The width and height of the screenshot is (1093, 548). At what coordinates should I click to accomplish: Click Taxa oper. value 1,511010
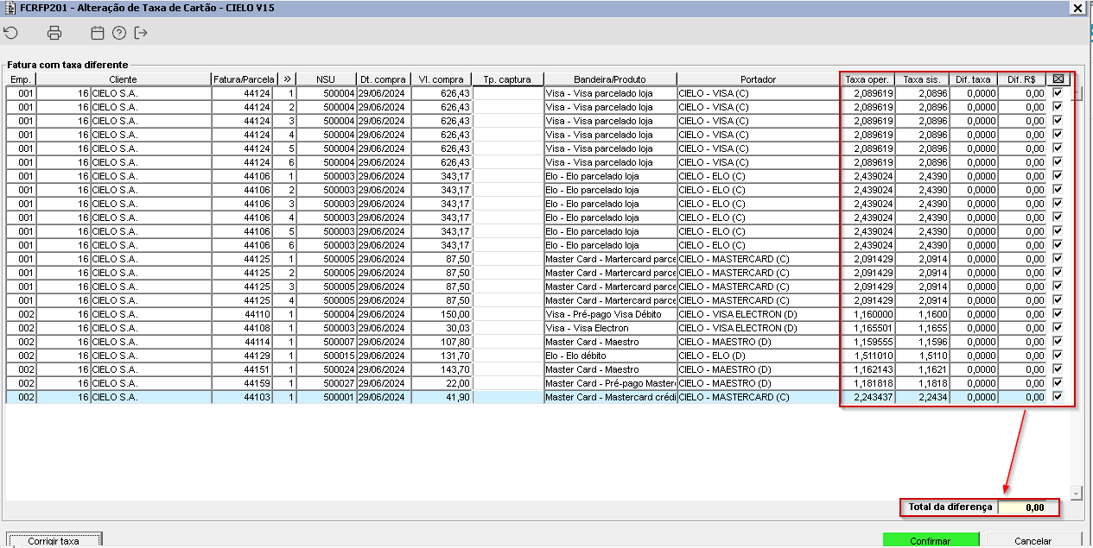[x=867, y=356]
